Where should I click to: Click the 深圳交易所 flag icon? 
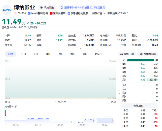pyautogui.click(x=51, y=13)
